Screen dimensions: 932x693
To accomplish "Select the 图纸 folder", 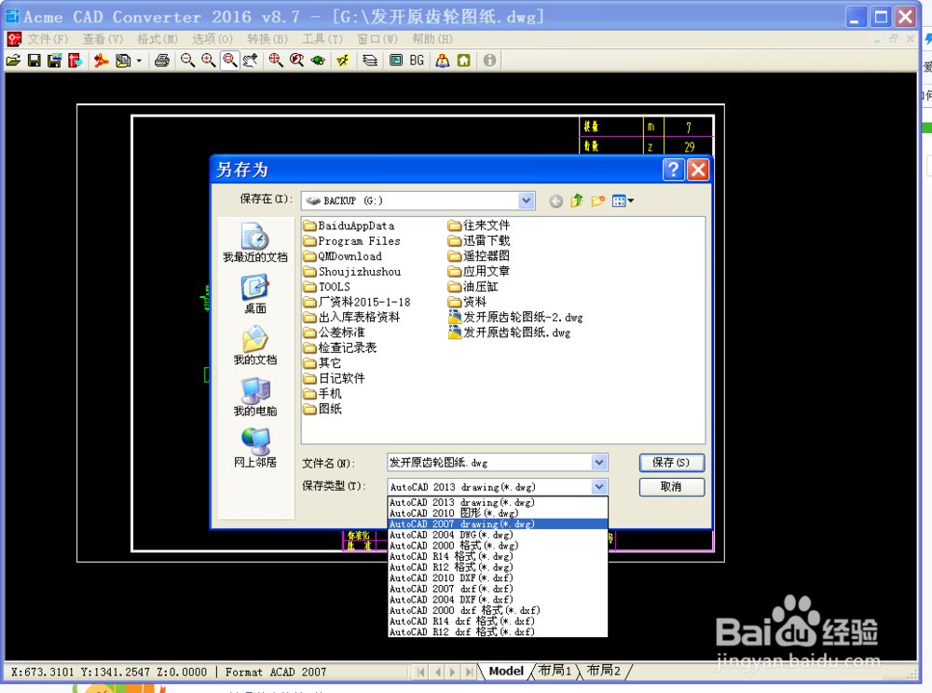I will [x=322, y=409].
